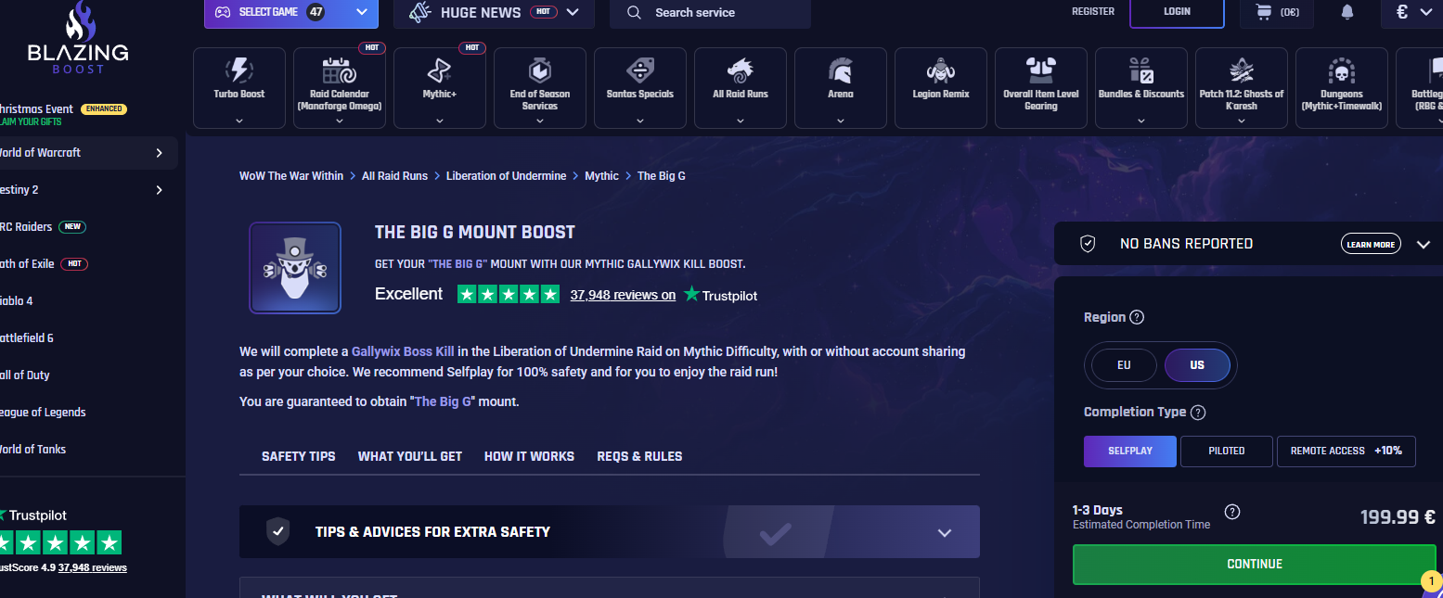Screen dimensions: 1443x598
Task: Expand the Turbo Boost chevron
Action: (x=239, y=120)
